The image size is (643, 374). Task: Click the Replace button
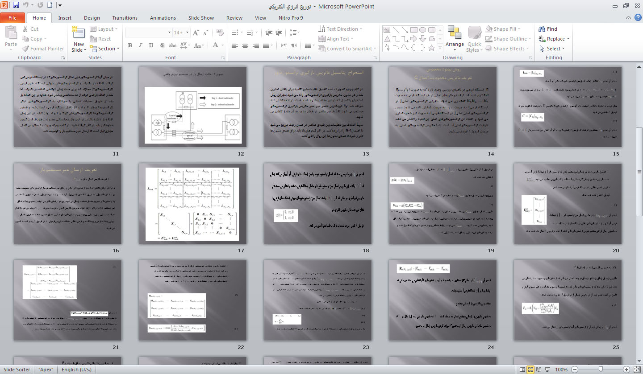[x=554, y=39]
